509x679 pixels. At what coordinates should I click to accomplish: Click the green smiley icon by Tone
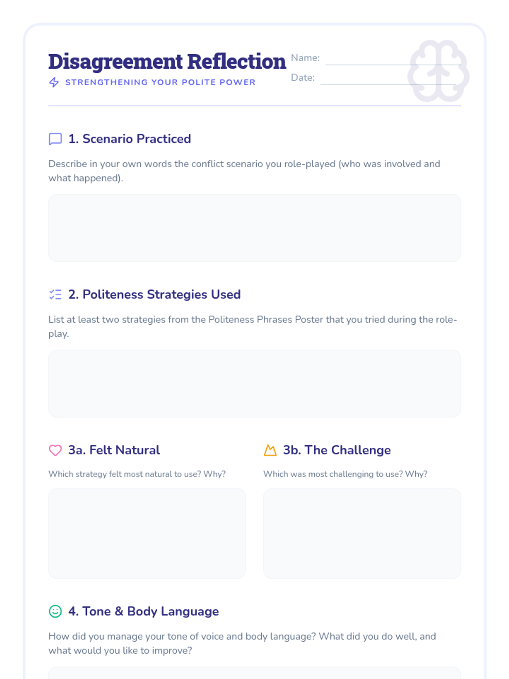click(x=55, y=611)
